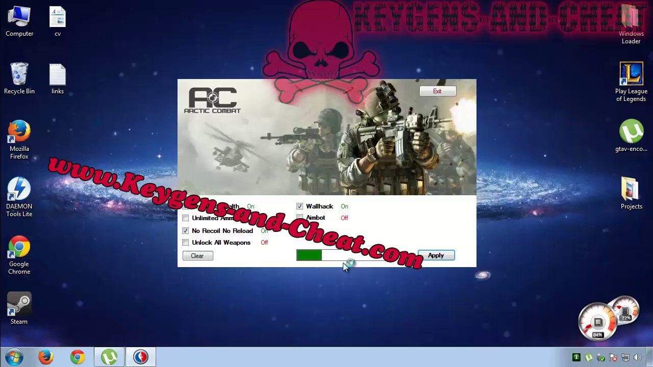Select the Steam desktop shortcut
653x367 pixels.
click(19, 308)
